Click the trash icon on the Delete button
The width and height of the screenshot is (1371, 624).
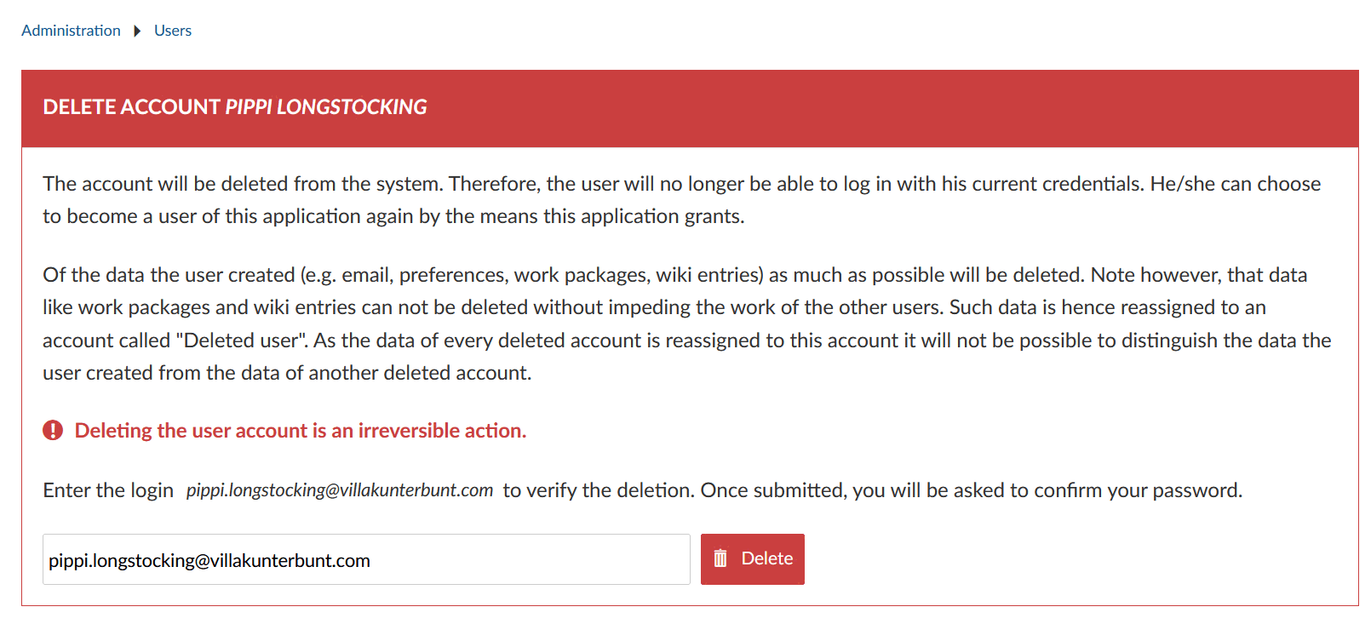pos(720,558)
